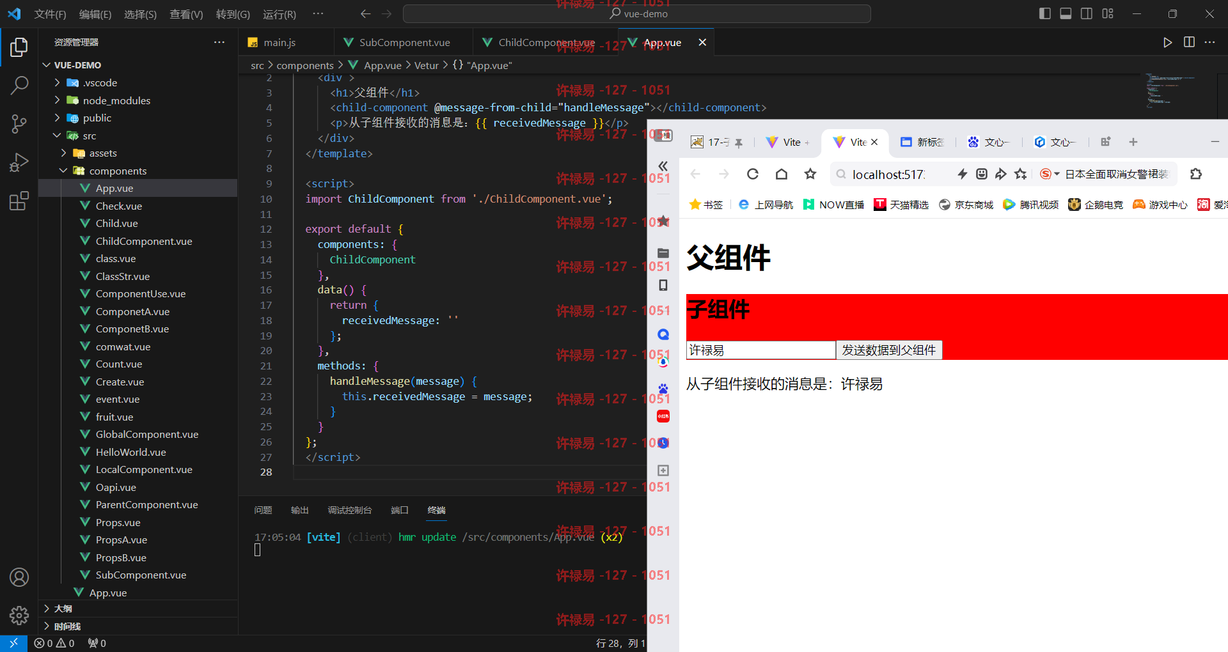
Task: Go back in VS Code navigation history
Action: point(365,14)
